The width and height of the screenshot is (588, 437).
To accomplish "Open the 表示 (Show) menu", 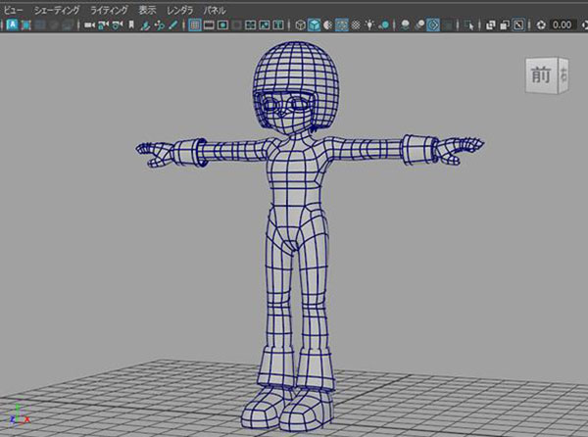I will (x=147, y=9).
